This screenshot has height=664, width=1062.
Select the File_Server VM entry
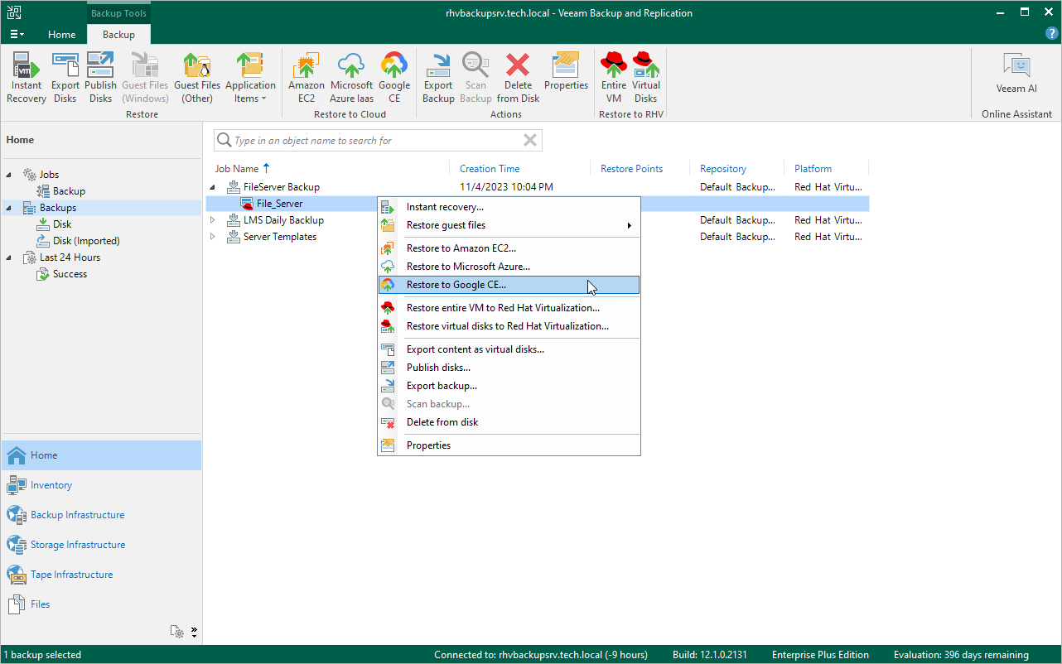[x=279, y=204]
